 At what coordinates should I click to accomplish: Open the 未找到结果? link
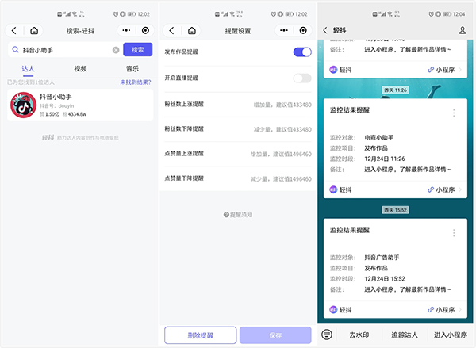click(136, 82)
